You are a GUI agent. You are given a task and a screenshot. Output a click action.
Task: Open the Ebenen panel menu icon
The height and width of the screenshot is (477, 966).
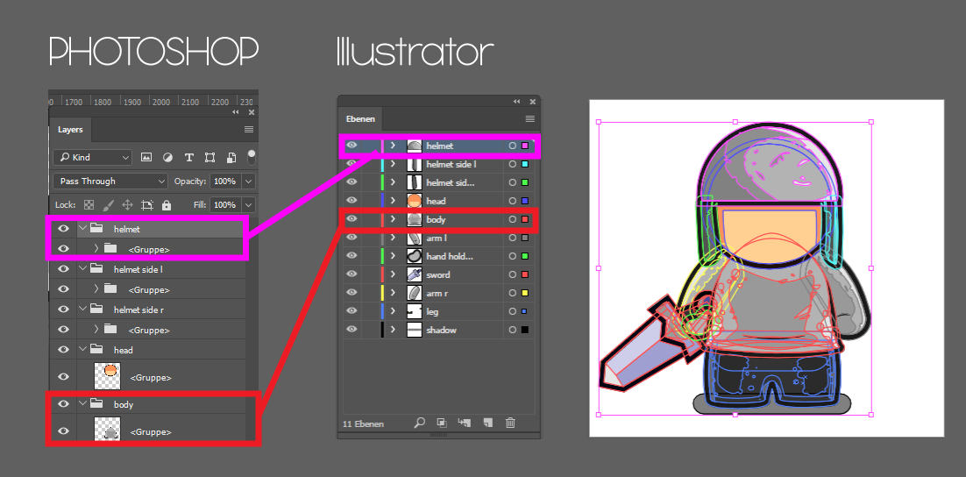pos(529,118)
